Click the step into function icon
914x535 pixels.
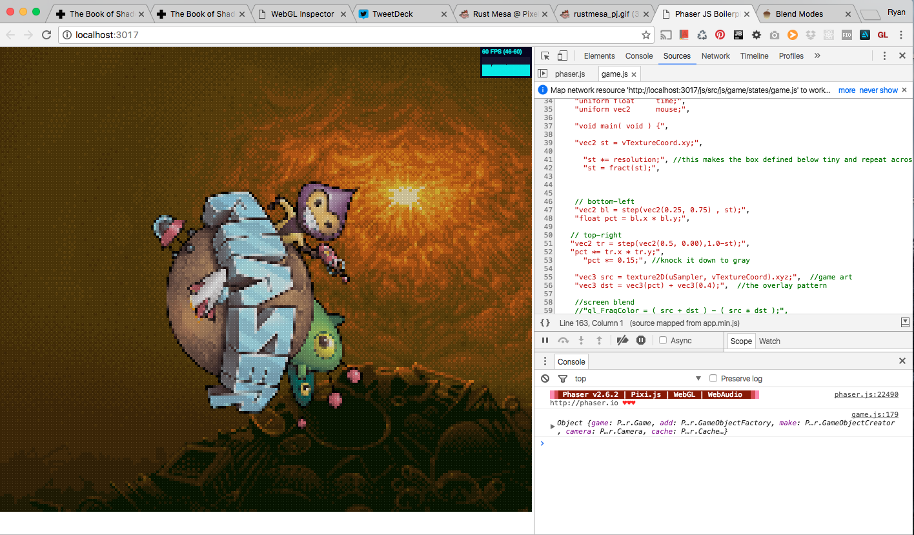(x=581, y=341)
